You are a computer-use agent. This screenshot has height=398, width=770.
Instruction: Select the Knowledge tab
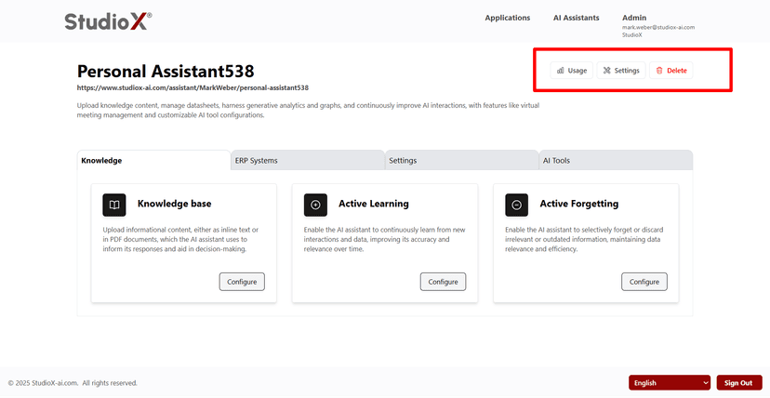[x=101, y=161]
